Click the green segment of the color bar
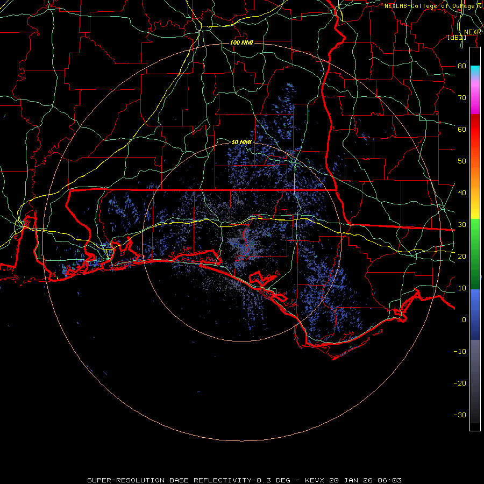Screen dimensions: 484x484 coord(475,253)
